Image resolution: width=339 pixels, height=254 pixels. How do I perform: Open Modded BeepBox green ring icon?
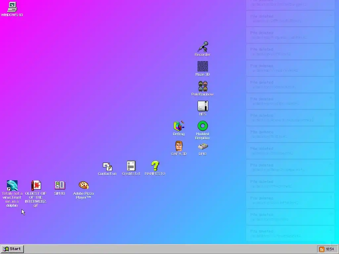(203, 126)
